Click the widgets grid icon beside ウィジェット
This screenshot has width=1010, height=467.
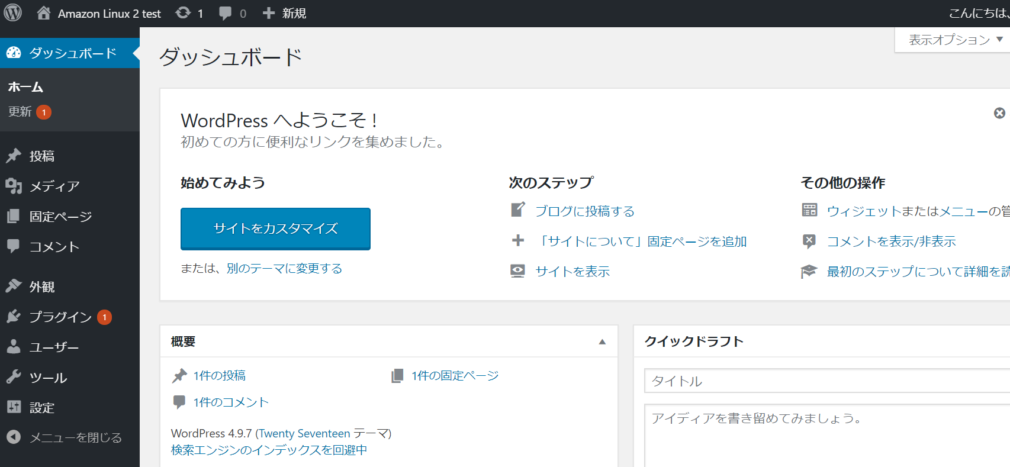(x=809, y=210)
